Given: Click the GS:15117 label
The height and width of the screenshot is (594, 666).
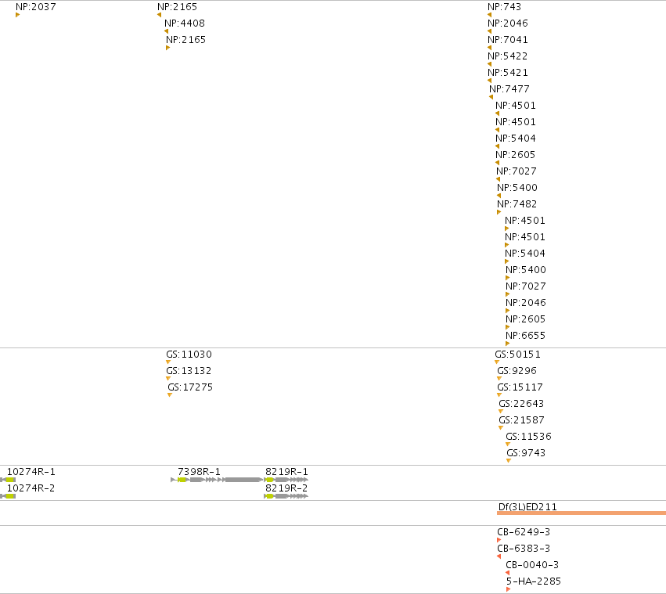Looking at the screenshot, I should coord(520,387).
